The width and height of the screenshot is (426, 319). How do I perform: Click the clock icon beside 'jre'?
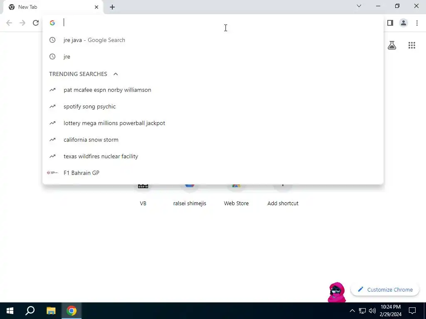(52, 56)
